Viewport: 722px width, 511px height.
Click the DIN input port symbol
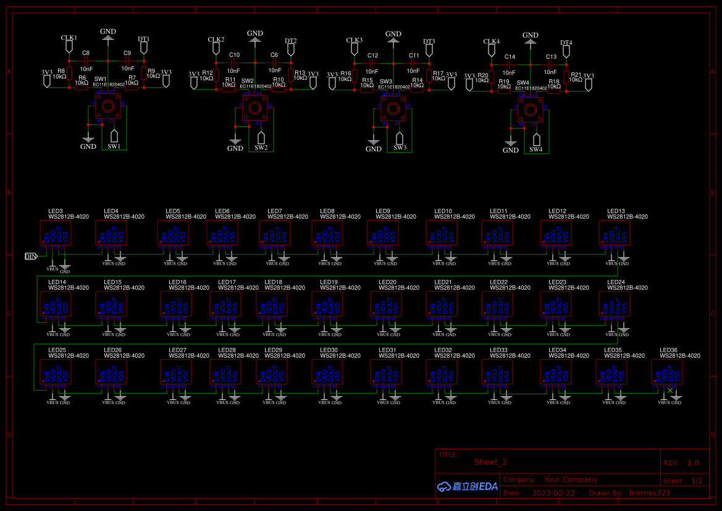[31, 256]
